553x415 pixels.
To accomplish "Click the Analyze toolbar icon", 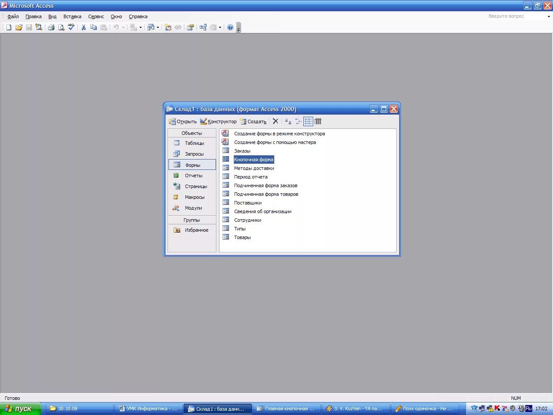I will (150, 27).
